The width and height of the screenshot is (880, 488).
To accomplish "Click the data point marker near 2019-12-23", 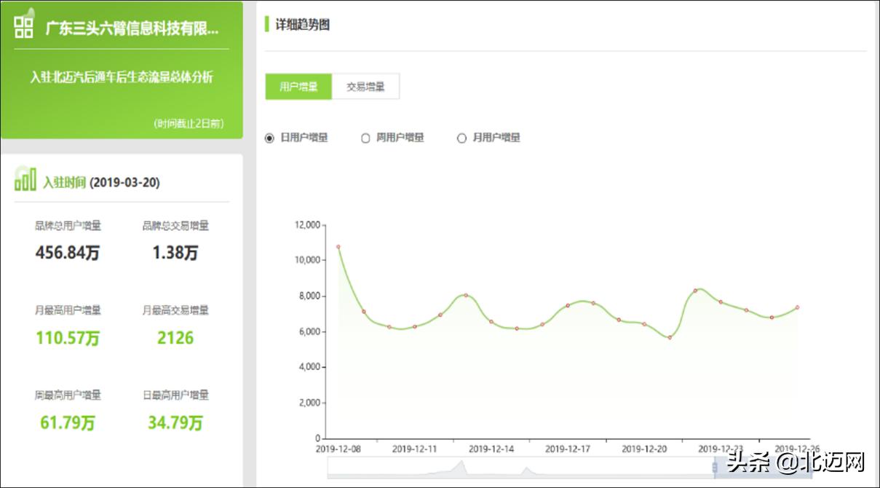I will pyautogui.click(x=720, y=302).
